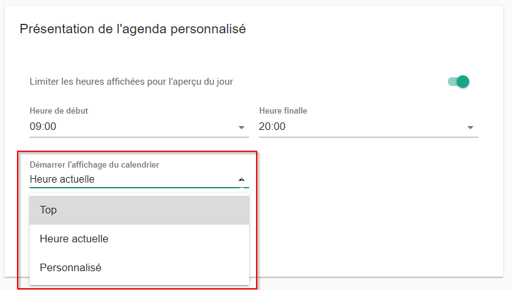
Task: Toggle the limit displayed hours switch
Action: point(459,82)
